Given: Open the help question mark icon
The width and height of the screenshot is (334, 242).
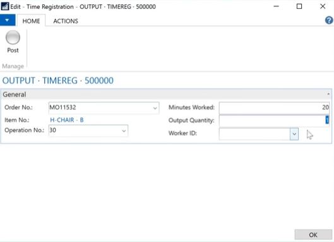Looking at the screenshot, I should 329,20.
